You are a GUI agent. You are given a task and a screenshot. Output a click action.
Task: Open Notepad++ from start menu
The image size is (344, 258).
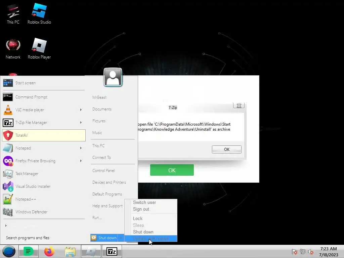pyautogui.click(x=44, y=199)
